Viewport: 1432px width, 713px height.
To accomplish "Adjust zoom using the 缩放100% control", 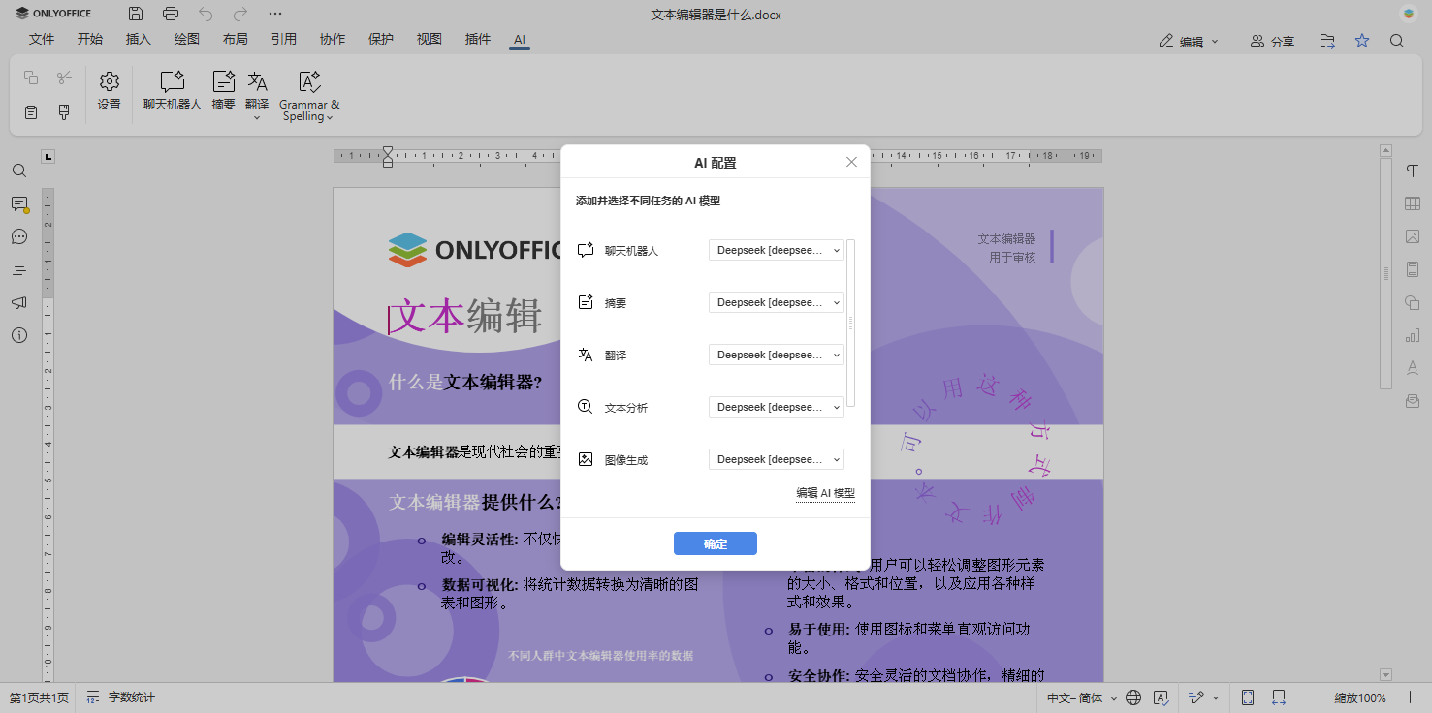I will click(x=1360, y=697).
